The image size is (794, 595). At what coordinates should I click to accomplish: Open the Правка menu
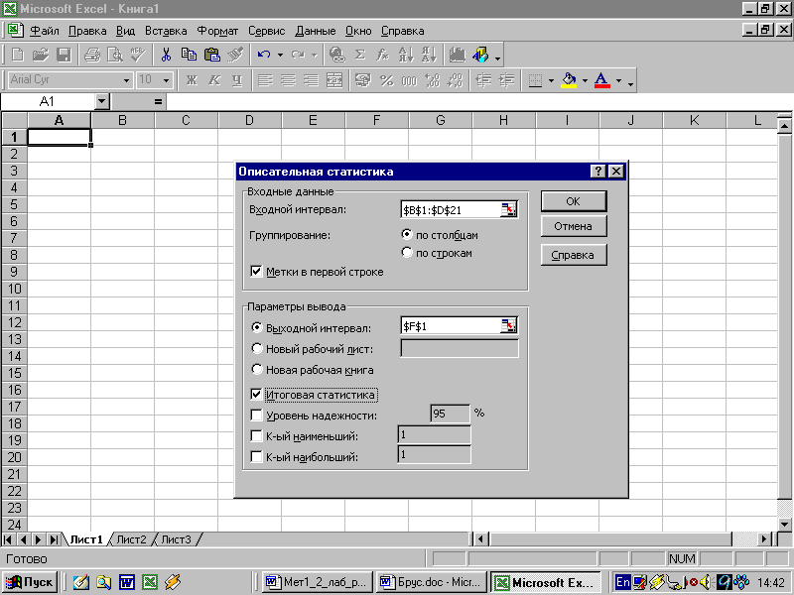click(87, 31)
